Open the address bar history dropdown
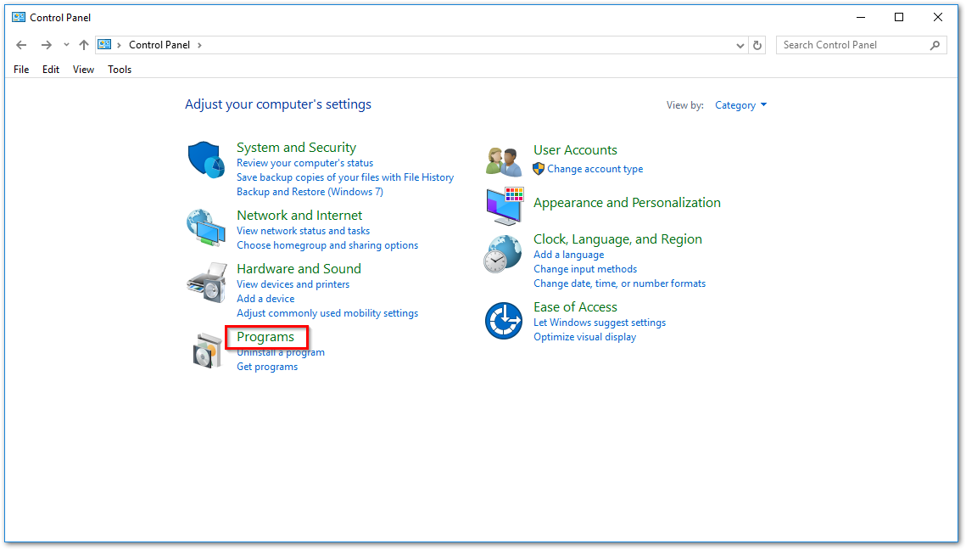Image resolution: width=966 pixels, height=550 pixels. [x=740, y=44]
